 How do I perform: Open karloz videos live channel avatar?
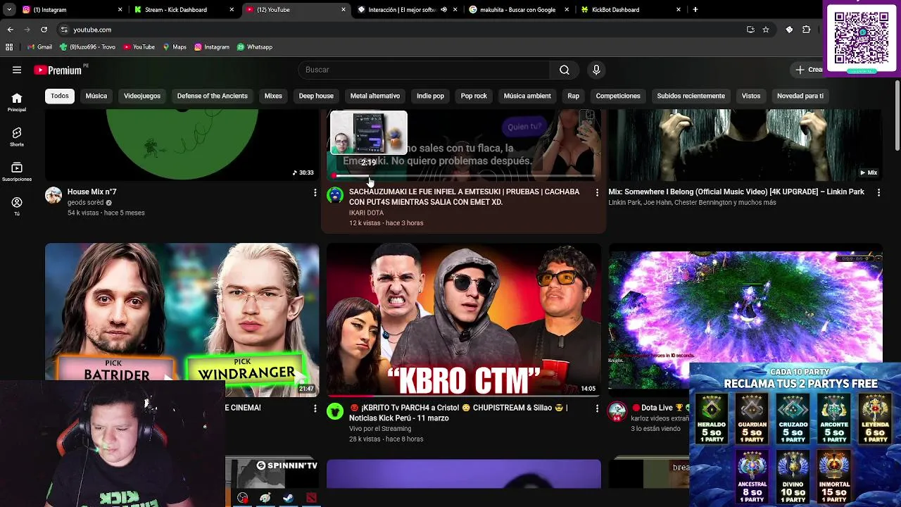617,411
